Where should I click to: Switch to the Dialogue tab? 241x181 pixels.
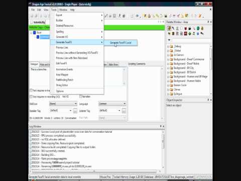pyautogui.click(x=34, y=64)
